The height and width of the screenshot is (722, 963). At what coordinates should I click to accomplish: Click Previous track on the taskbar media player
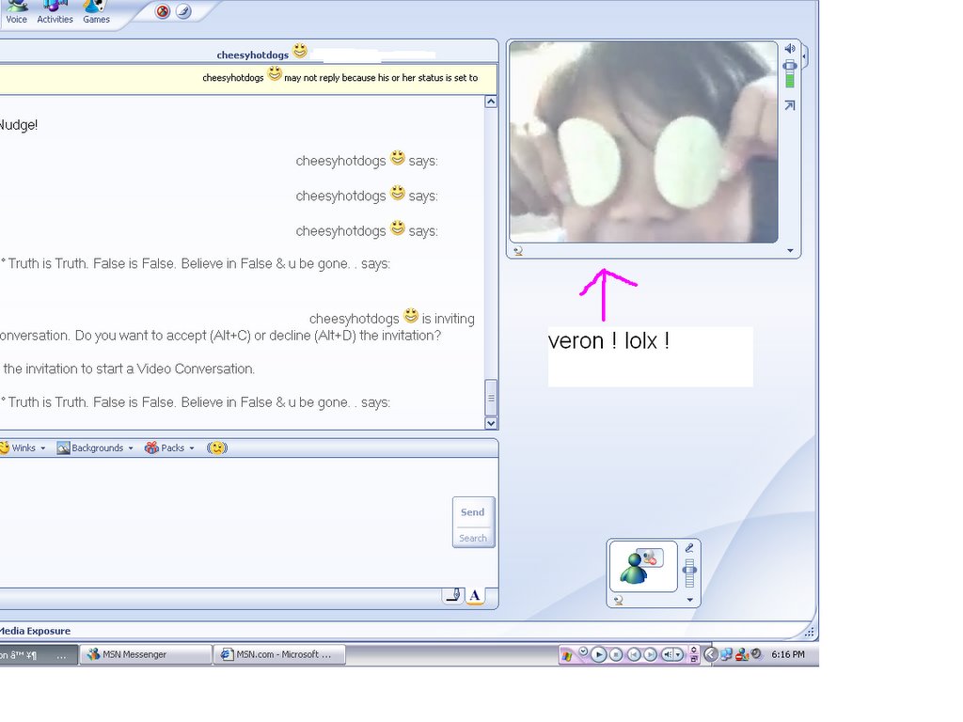(x=633, y=655)
